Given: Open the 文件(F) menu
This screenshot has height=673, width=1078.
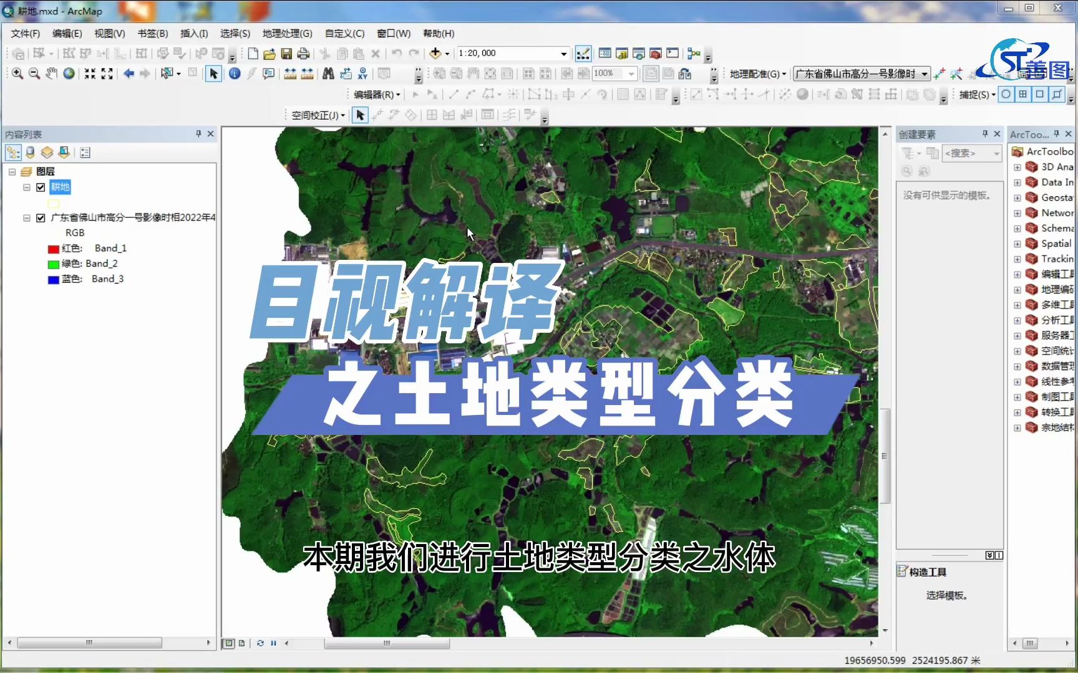Looking at the screenshot, I should point(25,34).
